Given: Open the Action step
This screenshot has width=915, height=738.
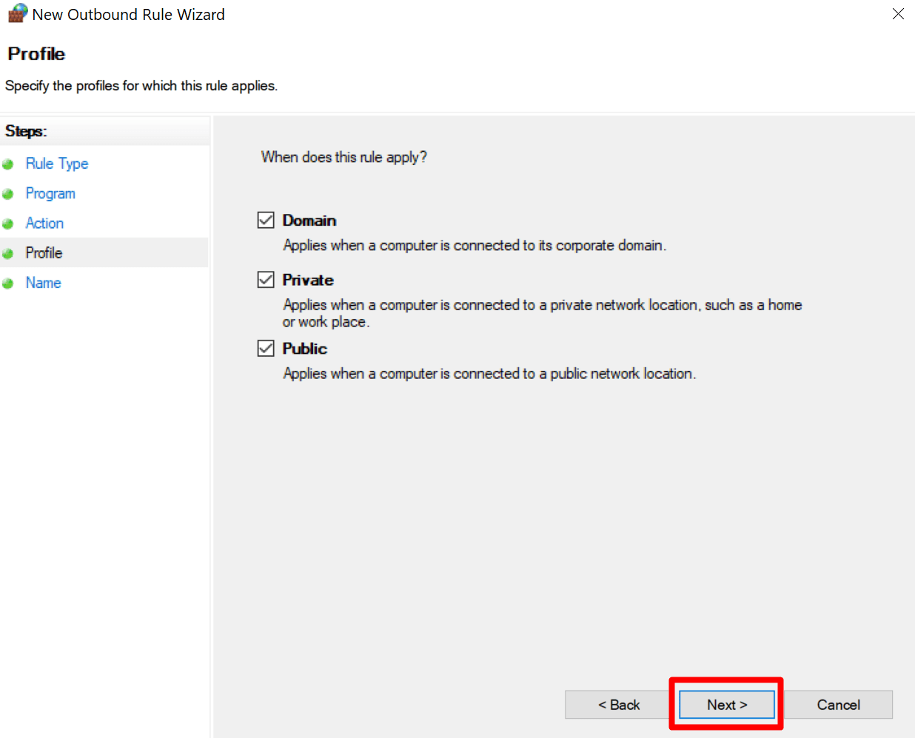Looking at the screenshot, I should pyautogui.click(x=44, y=223).
